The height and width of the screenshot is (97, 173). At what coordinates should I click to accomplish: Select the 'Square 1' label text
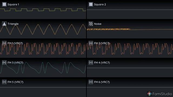coord(13,5)
